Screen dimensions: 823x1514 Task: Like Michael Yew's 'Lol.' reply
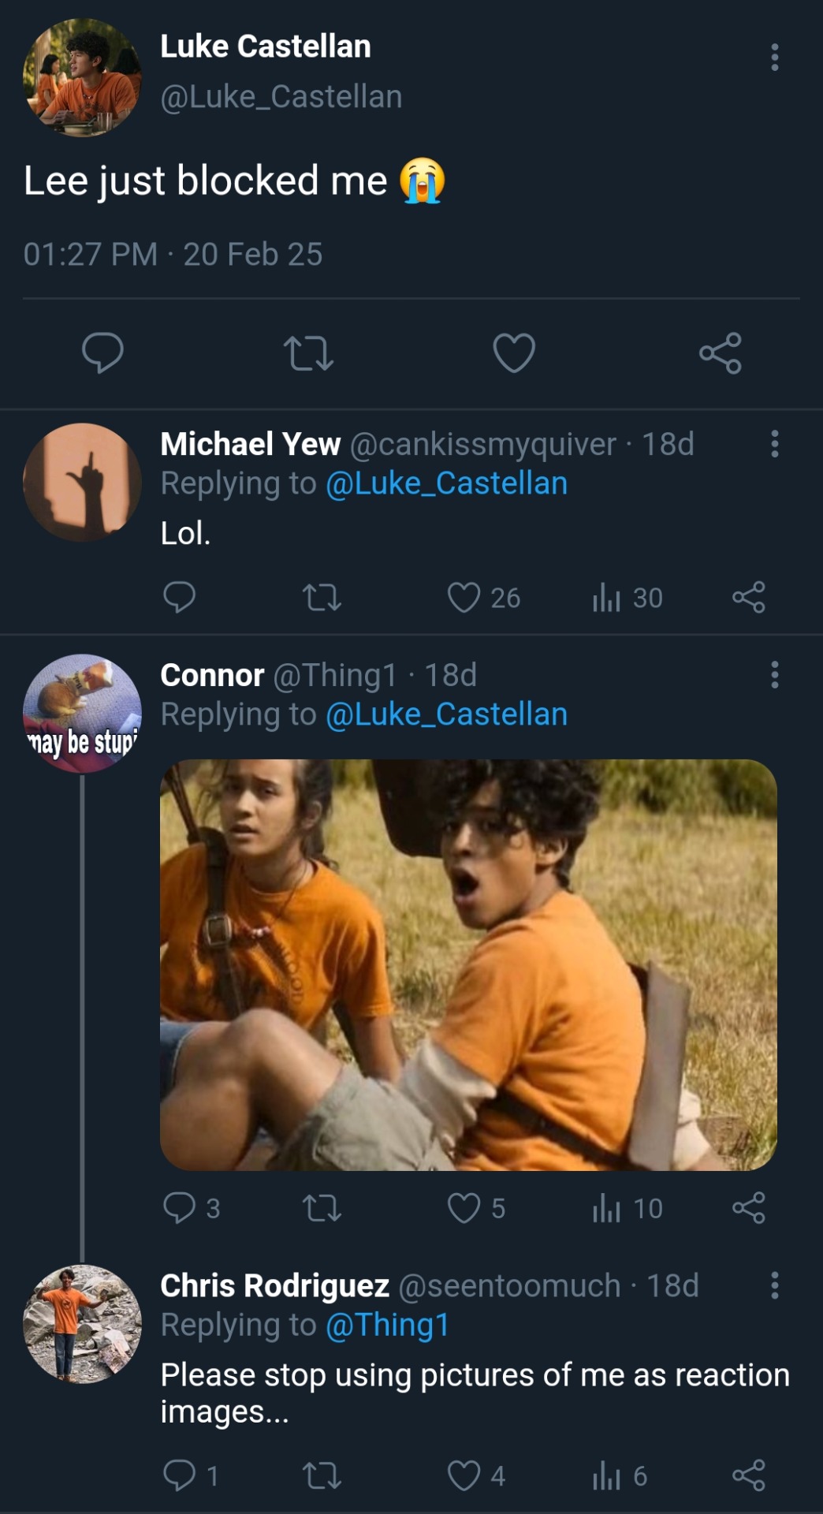[x=464, y=598]
